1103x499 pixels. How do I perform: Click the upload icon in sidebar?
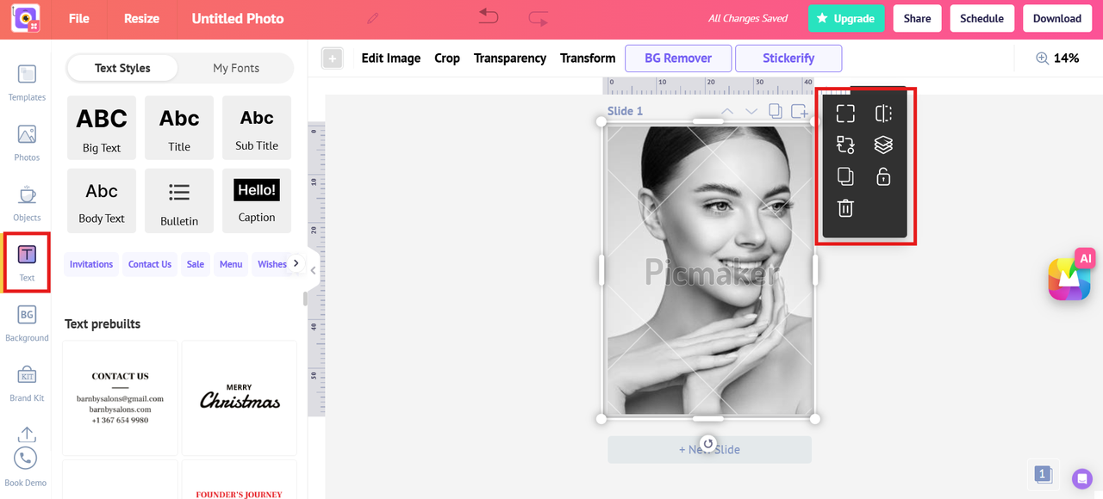[27, 434]
